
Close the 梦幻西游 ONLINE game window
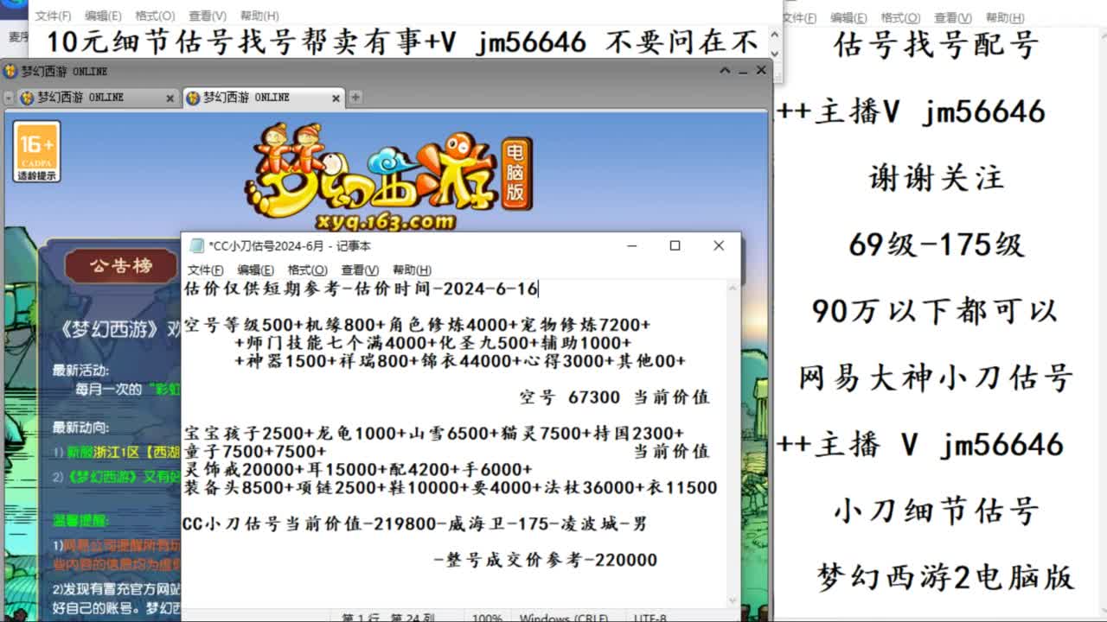[761, 71]
